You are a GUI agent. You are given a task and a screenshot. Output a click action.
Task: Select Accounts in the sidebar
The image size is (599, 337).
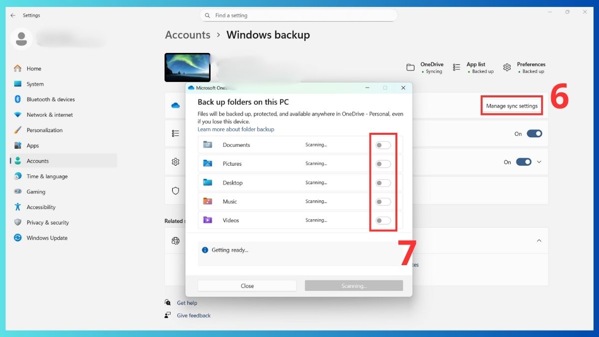tap(63, 161)
